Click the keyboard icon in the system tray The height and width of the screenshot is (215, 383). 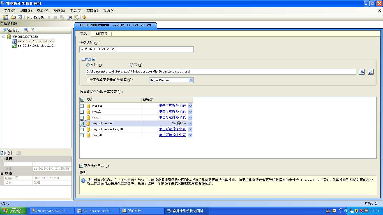pyautogui.click(x=328, y=211)
